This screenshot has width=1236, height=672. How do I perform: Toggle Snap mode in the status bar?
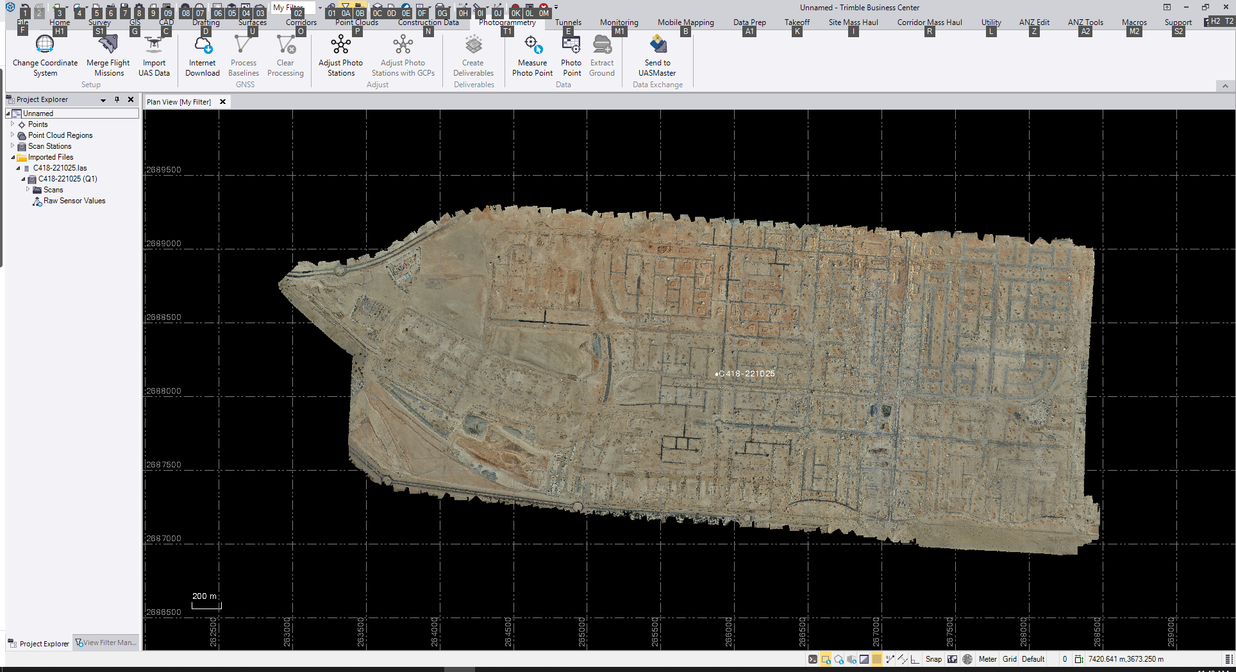(x=933, y=659)
